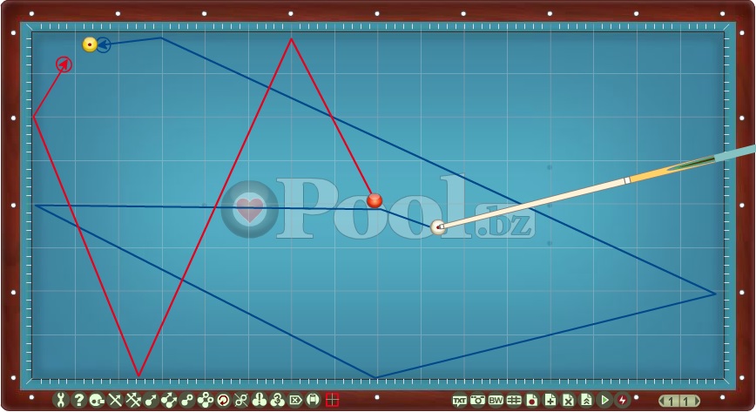Click the number 3 balls icon
This screenshot has width=756, height=412.
pos(277,400)
